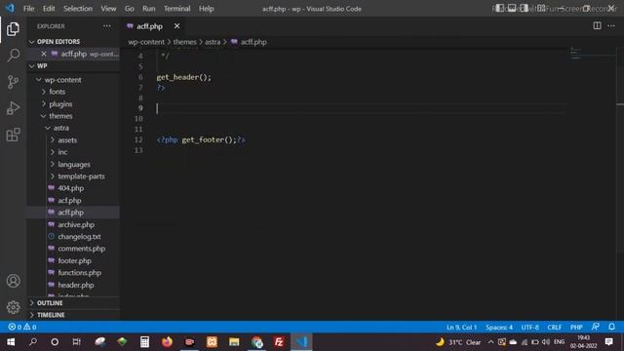The width and height of the screenshot is (624, 351).
Task: Open the Selection menu
Action: pyautogui.click(x=78, y=9)
